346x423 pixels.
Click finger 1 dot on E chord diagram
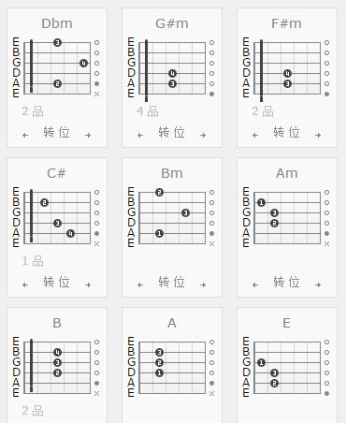pyautogui.click(x=261, y=362)
